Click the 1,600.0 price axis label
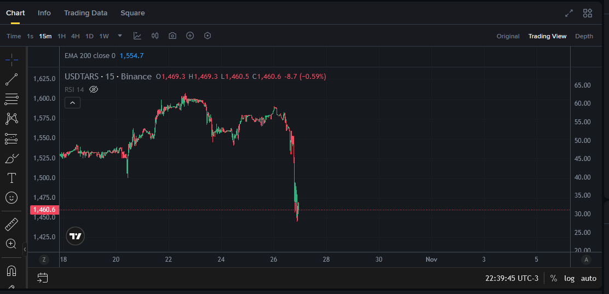Image resolution: width=609 pixels, height=294 pixels. (44, 98)
